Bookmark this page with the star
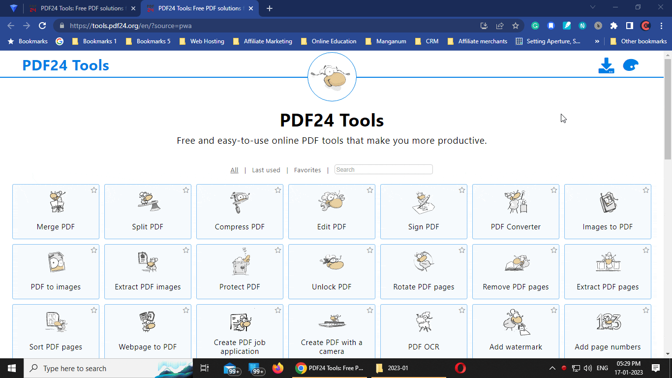This screenshot has height=378, width=672. [516, 26]
